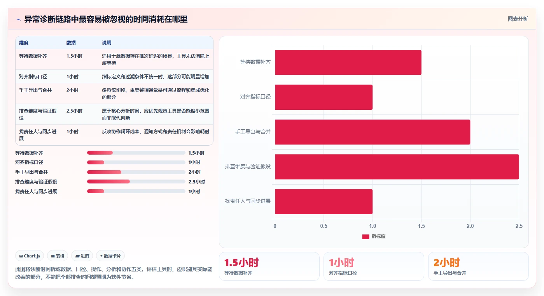Click the 手工导出与合并 table row name
This screenshot has height=296, width=544.
tap(35, 90)
